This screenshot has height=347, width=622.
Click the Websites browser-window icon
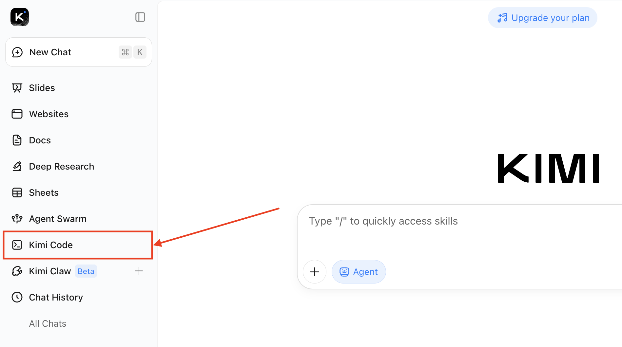click(x=17, y=114)
